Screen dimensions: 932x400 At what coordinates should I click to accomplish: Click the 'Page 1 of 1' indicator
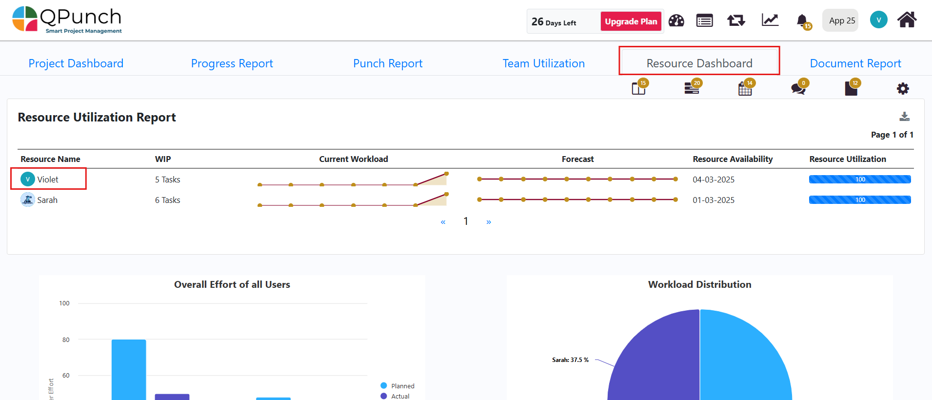point(892,135)
